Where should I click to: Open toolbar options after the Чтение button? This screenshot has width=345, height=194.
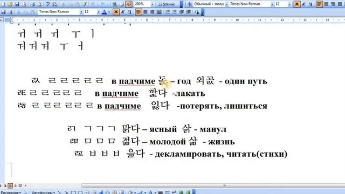pyautogui.click(x=182, y=4)
